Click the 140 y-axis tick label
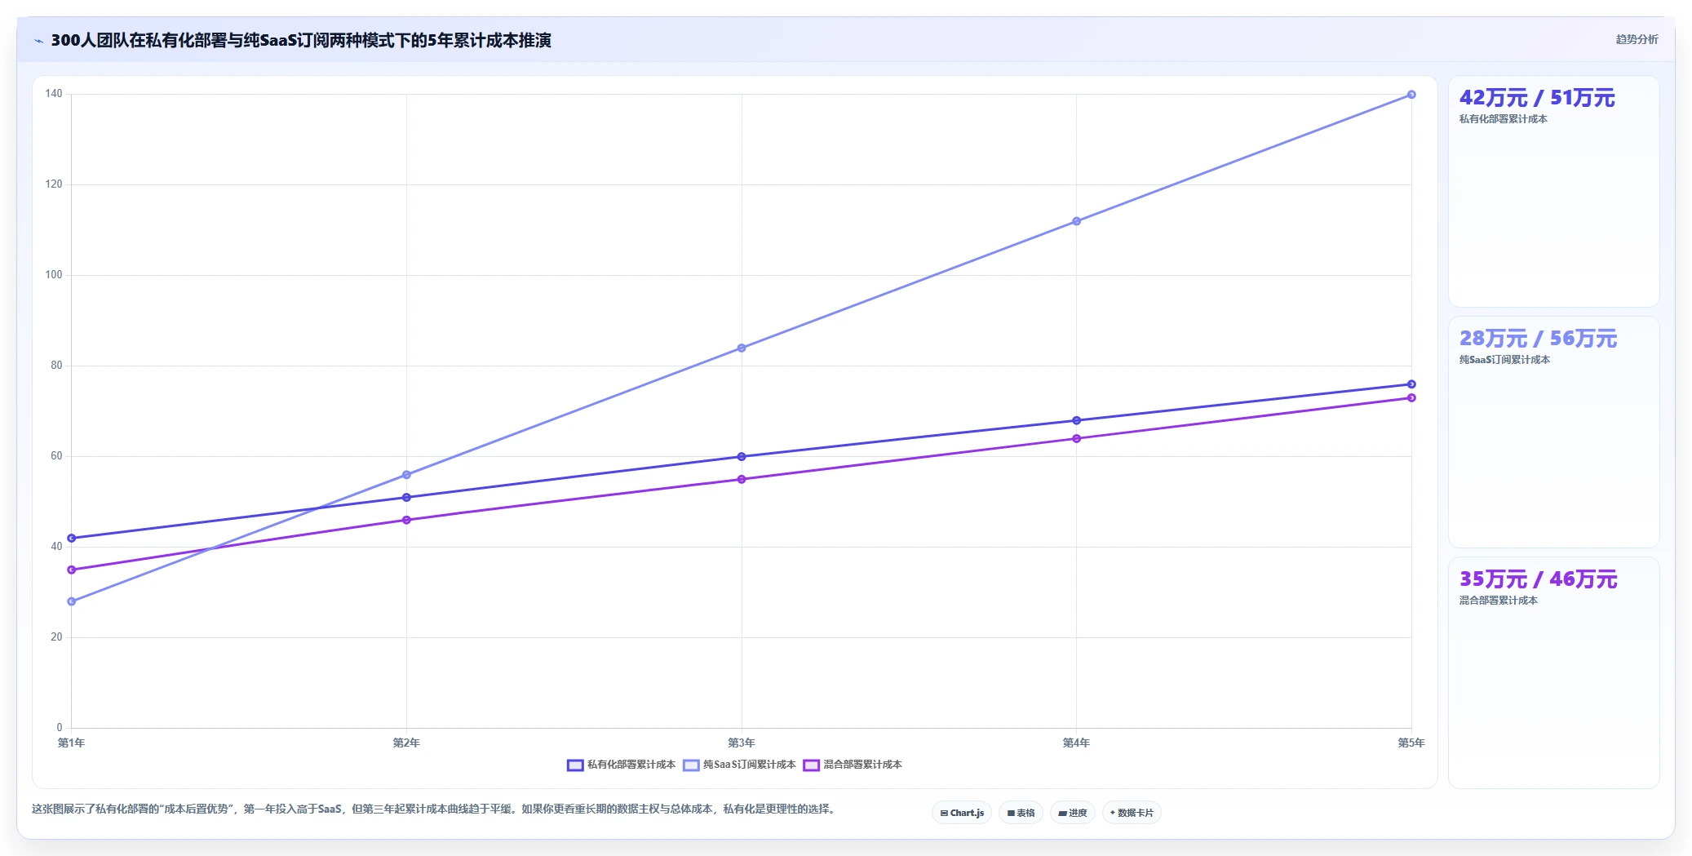Image resolution: width=1692 pixels, height=856 pixels. click(x=54, y=94)
